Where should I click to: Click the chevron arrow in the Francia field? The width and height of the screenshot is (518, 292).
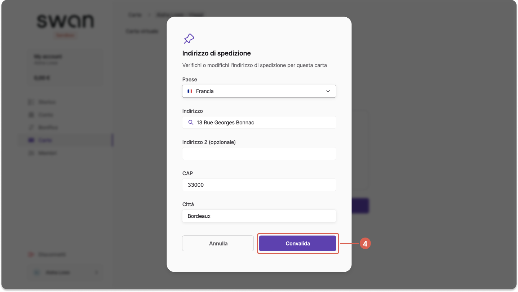pyautogui.click(x=328, y=91)
